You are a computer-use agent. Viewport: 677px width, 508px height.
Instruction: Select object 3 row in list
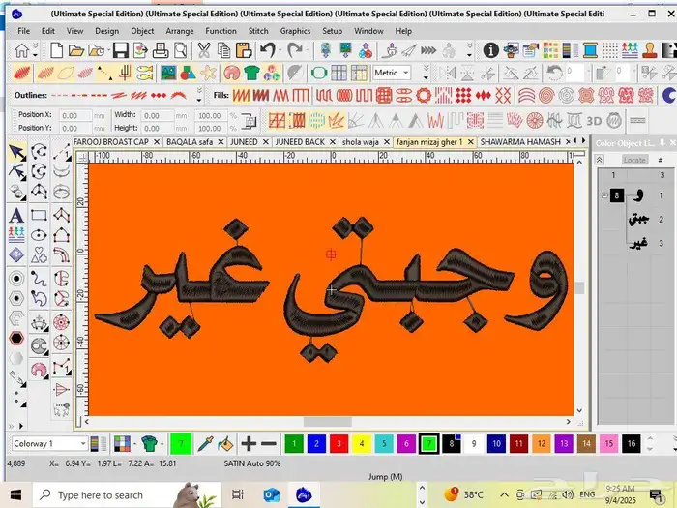click(x=637, y=243)
